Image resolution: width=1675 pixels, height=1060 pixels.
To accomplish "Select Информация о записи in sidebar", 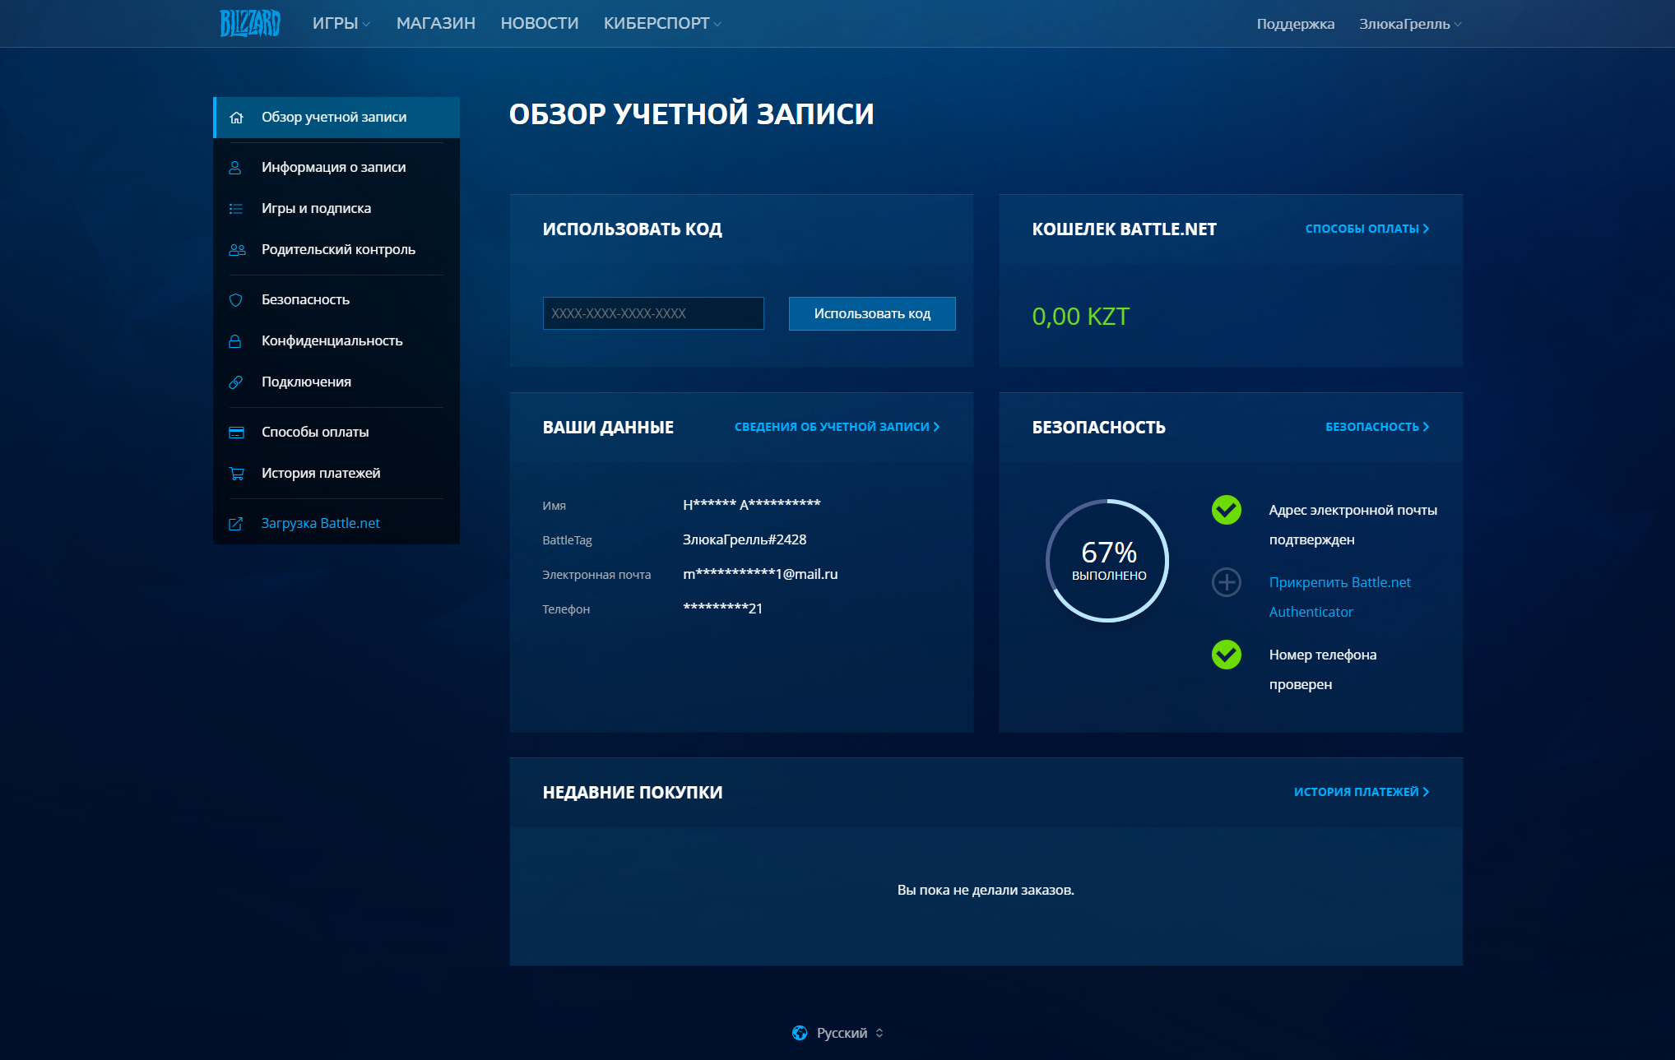I will click(336, 168).
